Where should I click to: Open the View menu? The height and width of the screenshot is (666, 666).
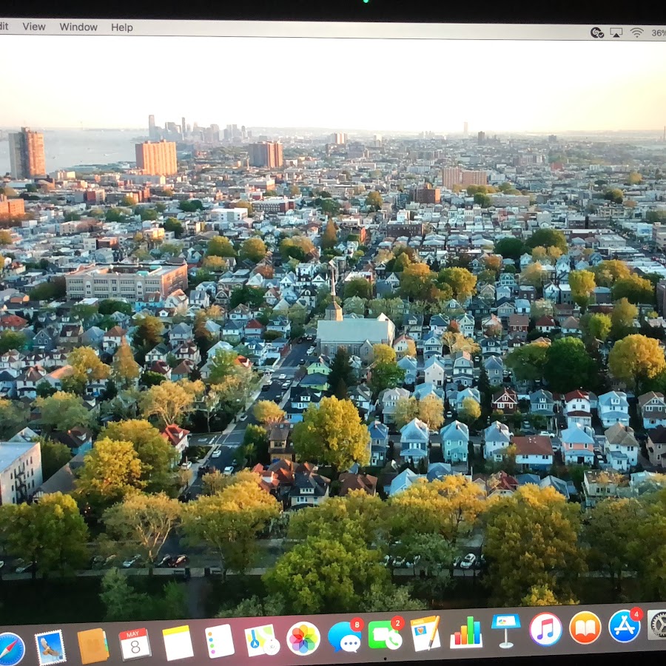33,27
